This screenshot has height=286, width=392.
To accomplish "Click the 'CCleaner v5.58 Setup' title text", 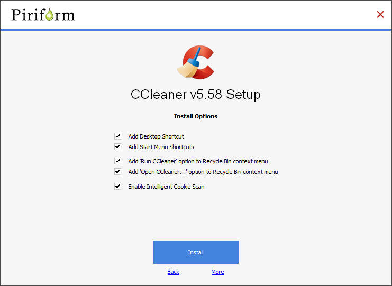I will pyautogui.click(x=196, y=95).
